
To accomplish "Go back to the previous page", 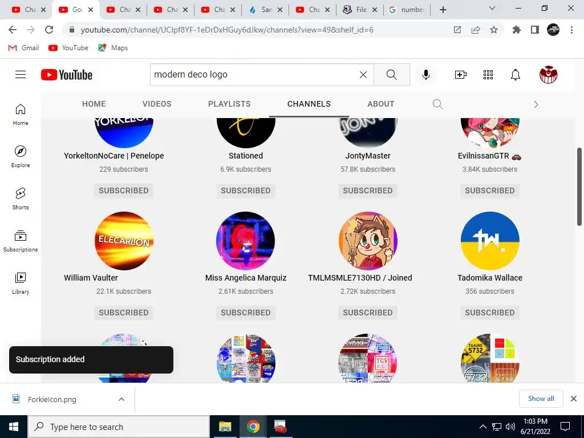I will [x=13, y=30].
